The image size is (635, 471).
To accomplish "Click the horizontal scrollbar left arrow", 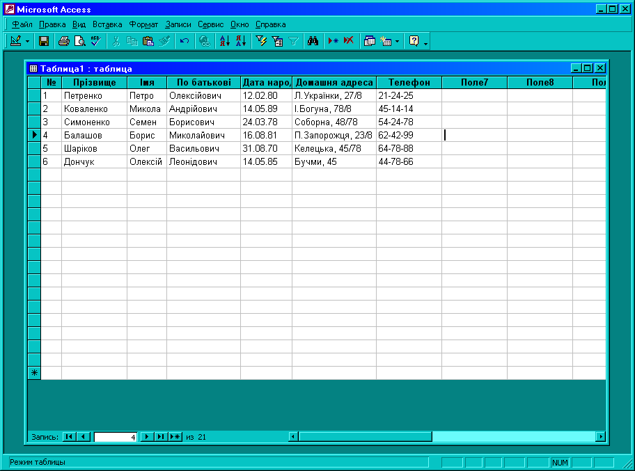I will [x=294, y=437].
